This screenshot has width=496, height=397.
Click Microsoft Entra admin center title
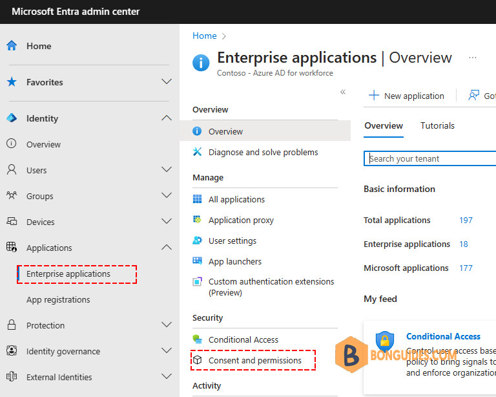pos(76,12)
